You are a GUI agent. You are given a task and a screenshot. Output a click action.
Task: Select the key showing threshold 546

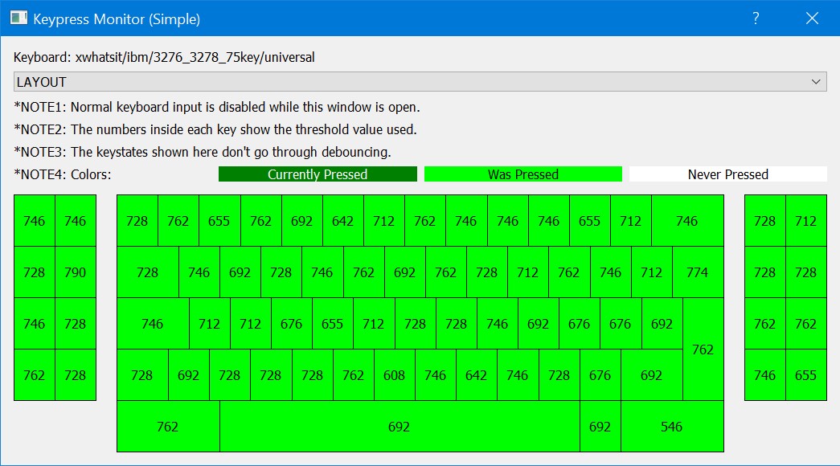[x=672, y=427]
